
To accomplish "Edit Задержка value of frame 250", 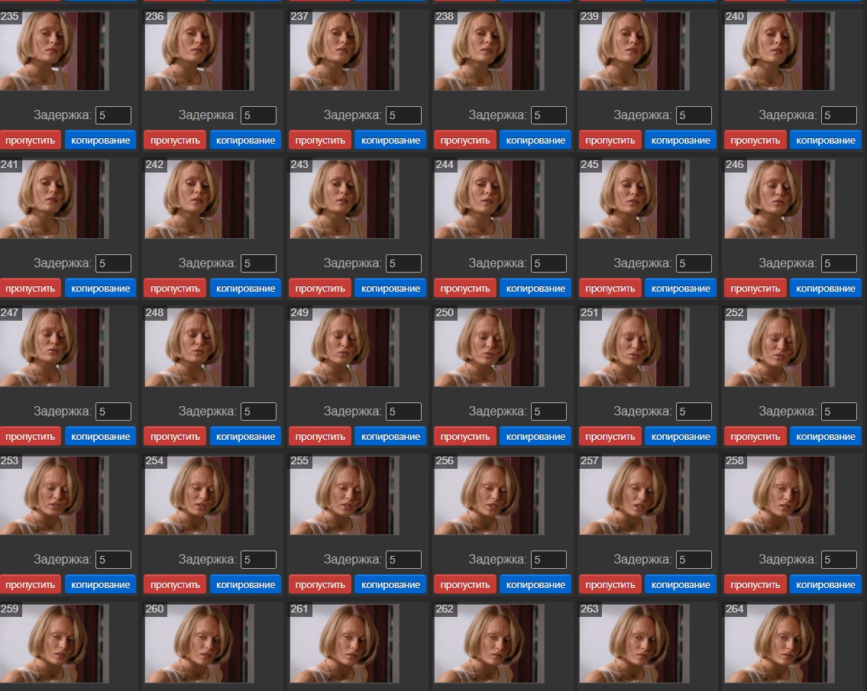I will [x=548, y=412].
